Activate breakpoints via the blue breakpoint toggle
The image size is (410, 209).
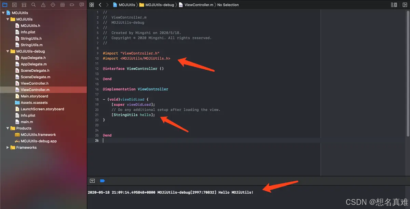102,181
